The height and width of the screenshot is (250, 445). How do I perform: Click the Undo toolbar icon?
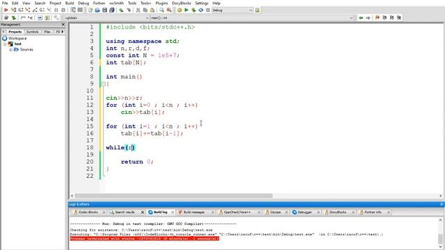pyautogui.click(x=121, y=10)
